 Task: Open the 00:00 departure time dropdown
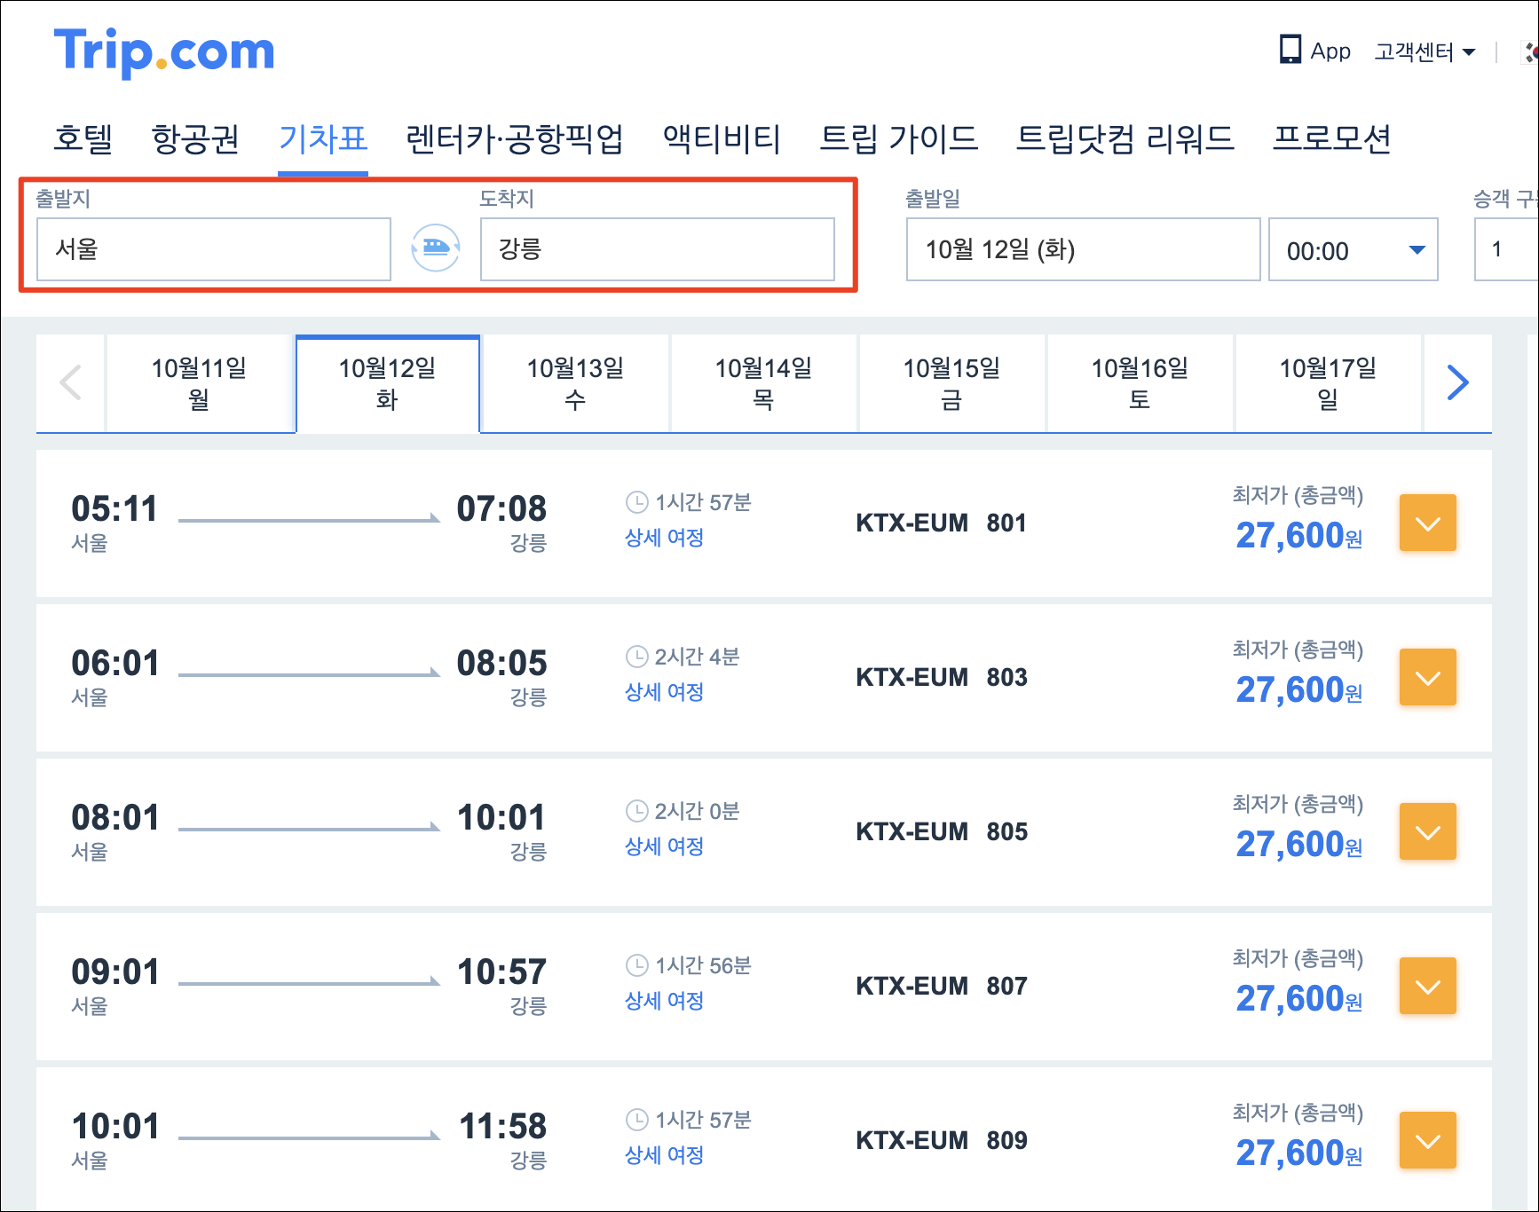pyautogui.click(x=1354, y=249)
